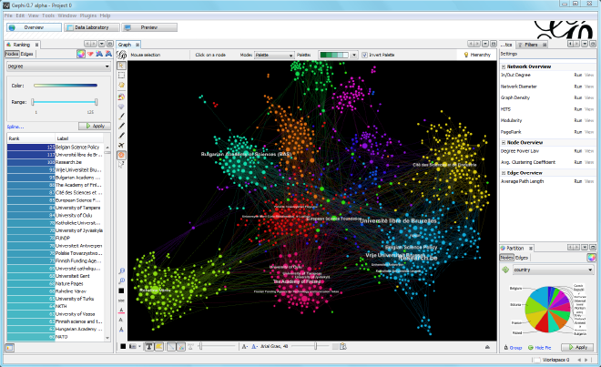Select Nodes toggle in Ranking panel

coord(12,54)
